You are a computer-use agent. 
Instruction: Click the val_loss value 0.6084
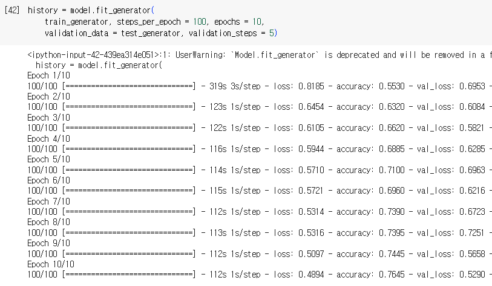[x=472, y=107]
